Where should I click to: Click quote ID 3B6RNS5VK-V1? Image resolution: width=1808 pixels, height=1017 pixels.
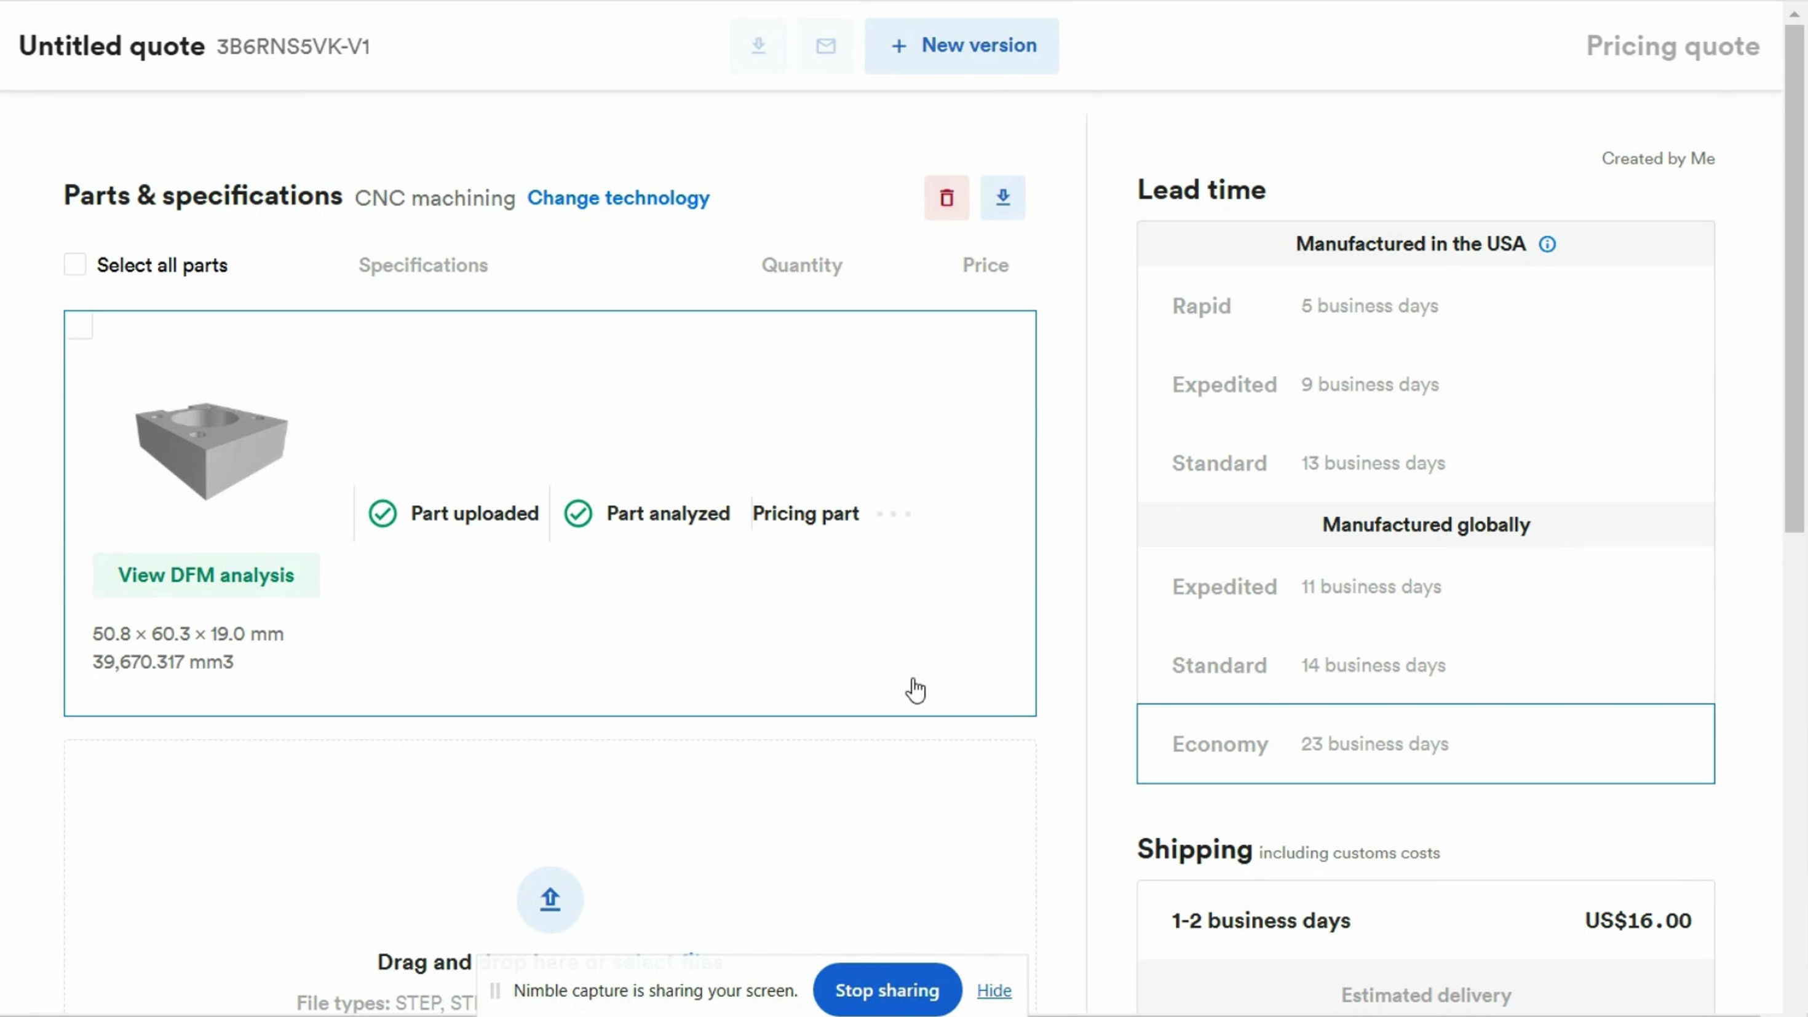pos(293,47)
